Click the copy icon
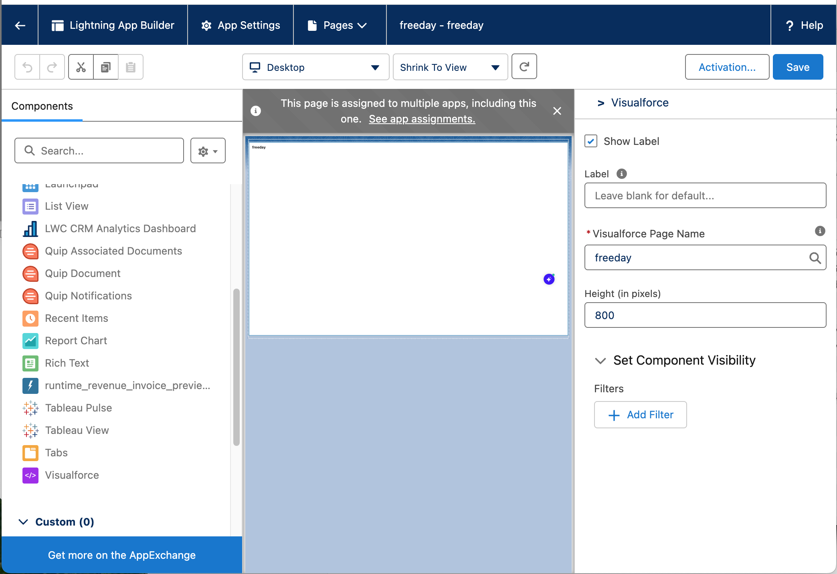Screen dimensions: 837x574 [x=106, y=67]
